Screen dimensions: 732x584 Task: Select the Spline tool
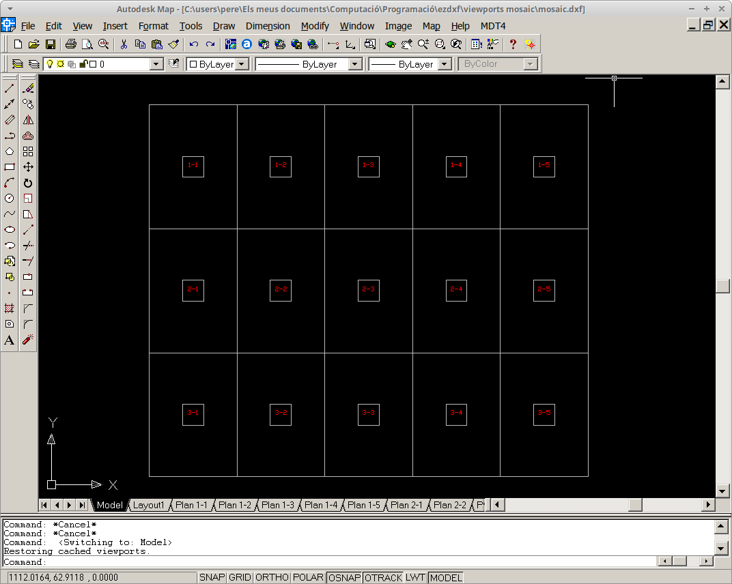pyautogui.click(x=10, y=214)
